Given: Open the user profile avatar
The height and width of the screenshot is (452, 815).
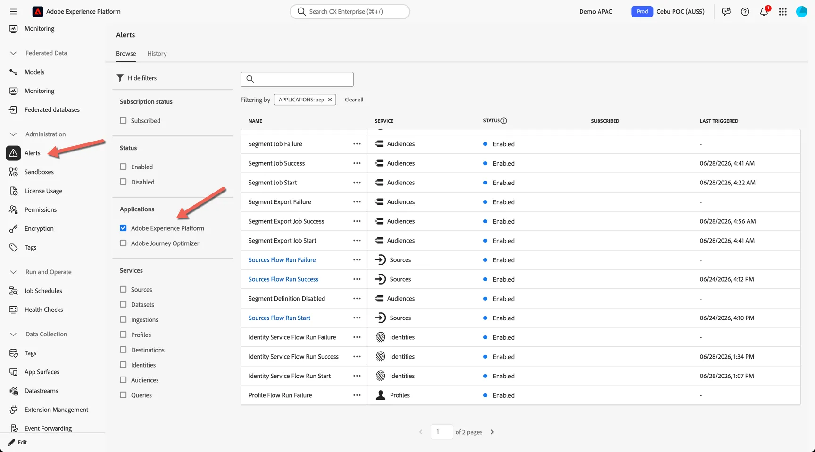Looking at the screenshot, I should (802, 11).
